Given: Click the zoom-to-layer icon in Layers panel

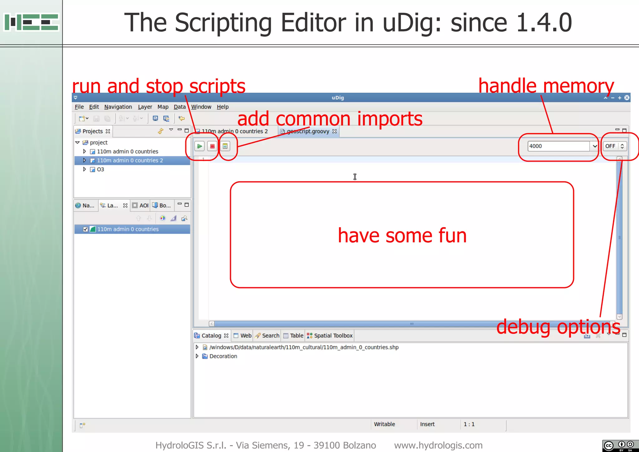Looking at the screenshot, I should [184, 218].
